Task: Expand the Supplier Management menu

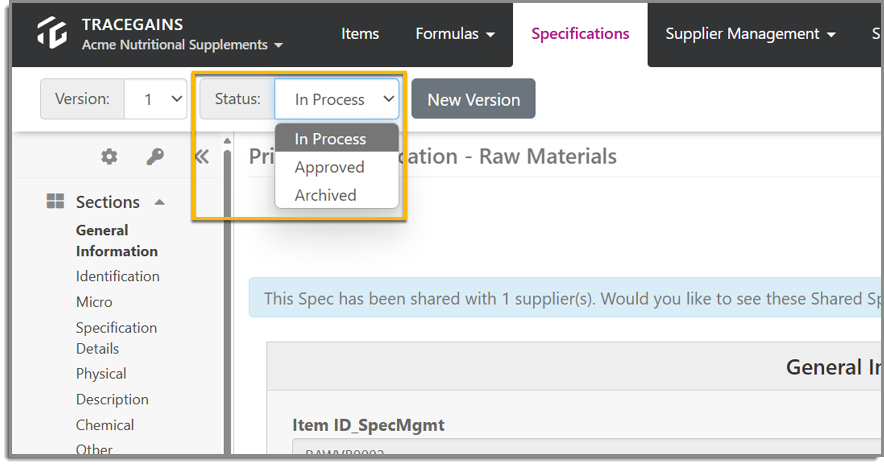Action: click(750, 33)
